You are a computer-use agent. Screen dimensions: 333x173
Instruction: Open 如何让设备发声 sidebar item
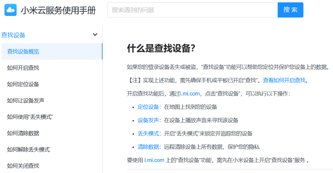pos(52,100)
